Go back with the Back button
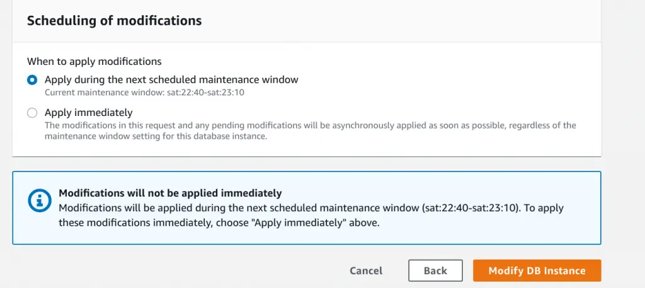Screen dimensions: 645x288 [x=435, y=271]
